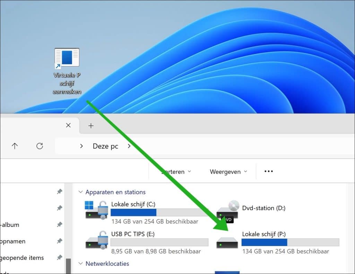Viewport: 355px width, 274px height.
Task: Click the 'Dvd-station (D:)' label
Action: (264, 208)
